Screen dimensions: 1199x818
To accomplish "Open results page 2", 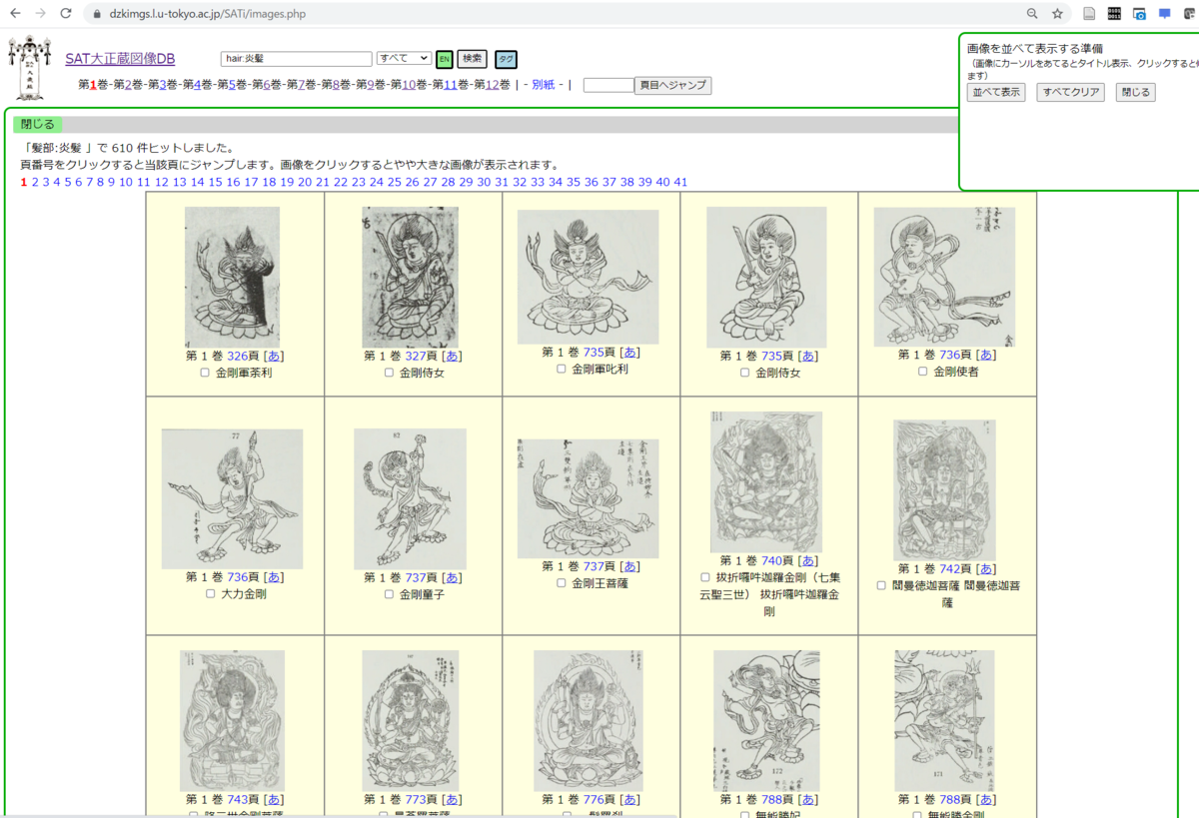I will [x=35, y=182].
